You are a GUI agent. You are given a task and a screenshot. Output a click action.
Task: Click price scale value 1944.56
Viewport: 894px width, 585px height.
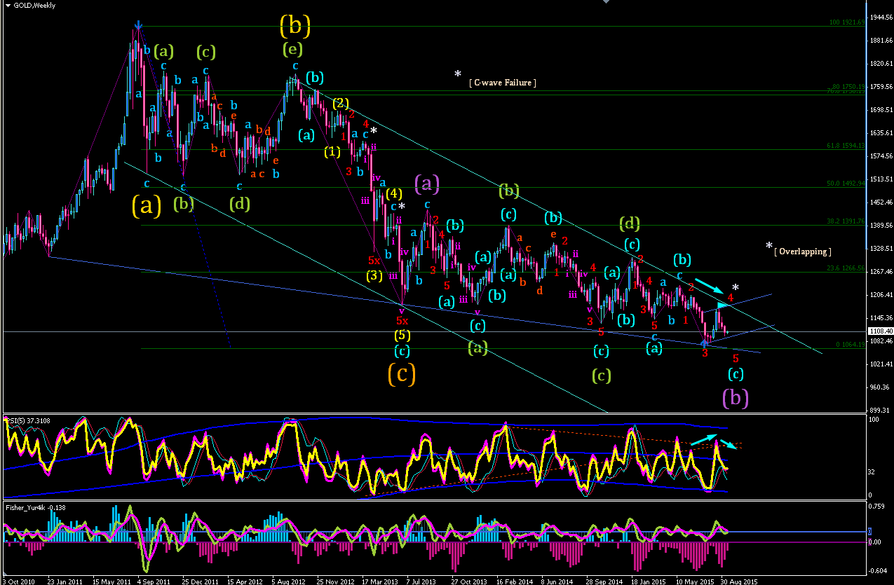(x=880, y=17)
